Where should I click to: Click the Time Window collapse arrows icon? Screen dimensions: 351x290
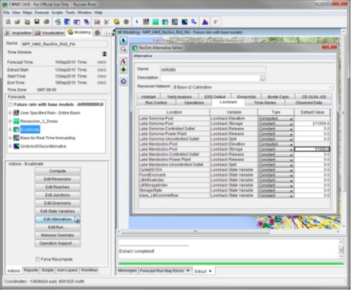pyautogui.click(x=105, y=54)
